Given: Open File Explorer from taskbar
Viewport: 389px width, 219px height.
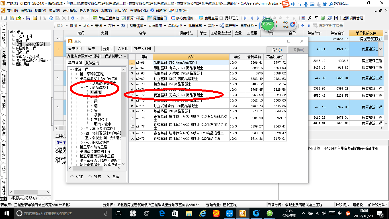Looking at the screenshot, I should pyautogui.click(x=189, y=213).
